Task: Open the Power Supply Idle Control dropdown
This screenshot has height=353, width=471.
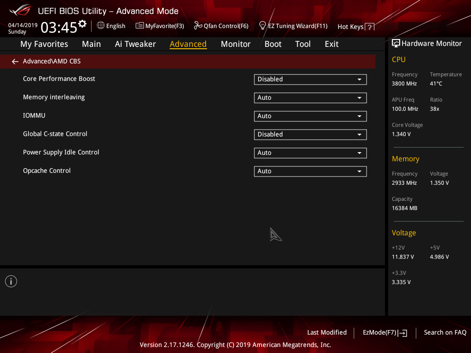Action: (310, 153)
